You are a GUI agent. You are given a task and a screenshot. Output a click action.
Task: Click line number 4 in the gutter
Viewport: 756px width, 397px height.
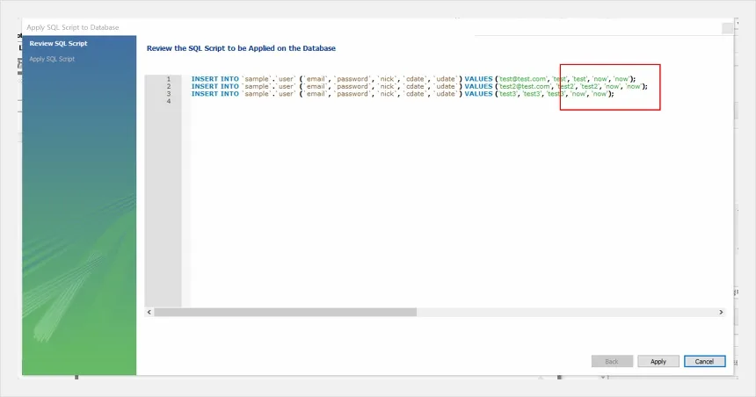click(x=169, y=101)
